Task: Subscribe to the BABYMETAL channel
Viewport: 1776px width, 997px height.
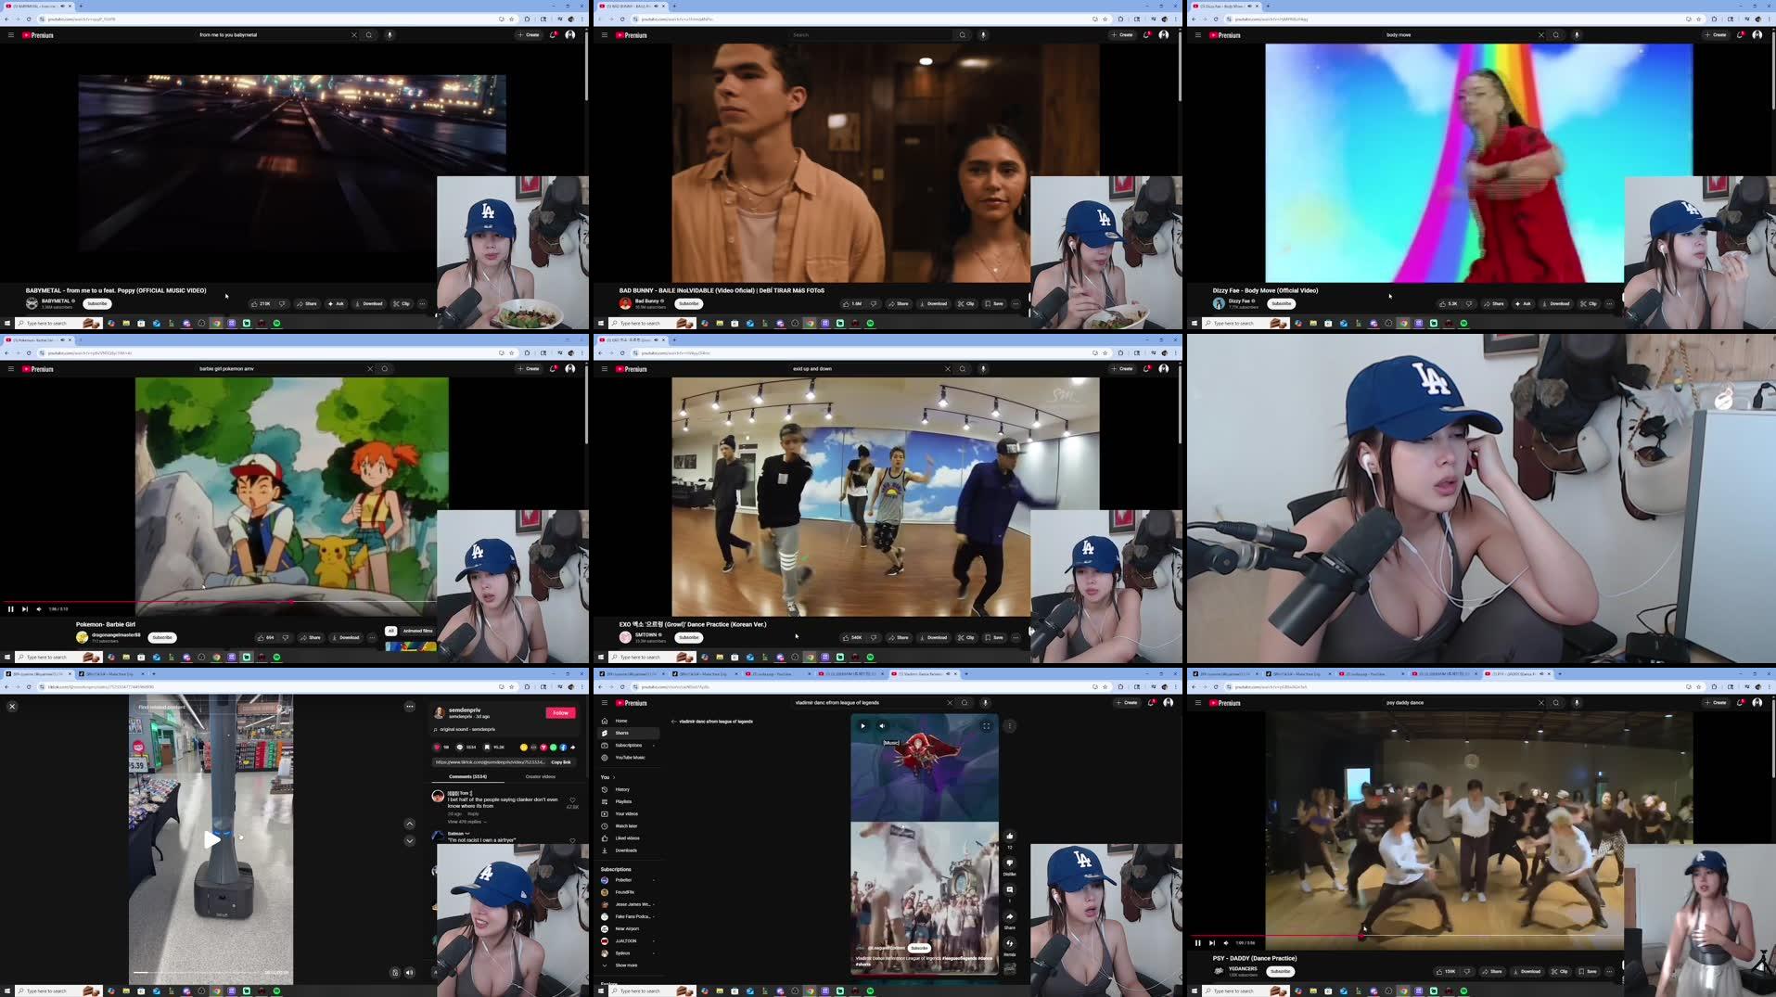Action: (x=97, y=303)
